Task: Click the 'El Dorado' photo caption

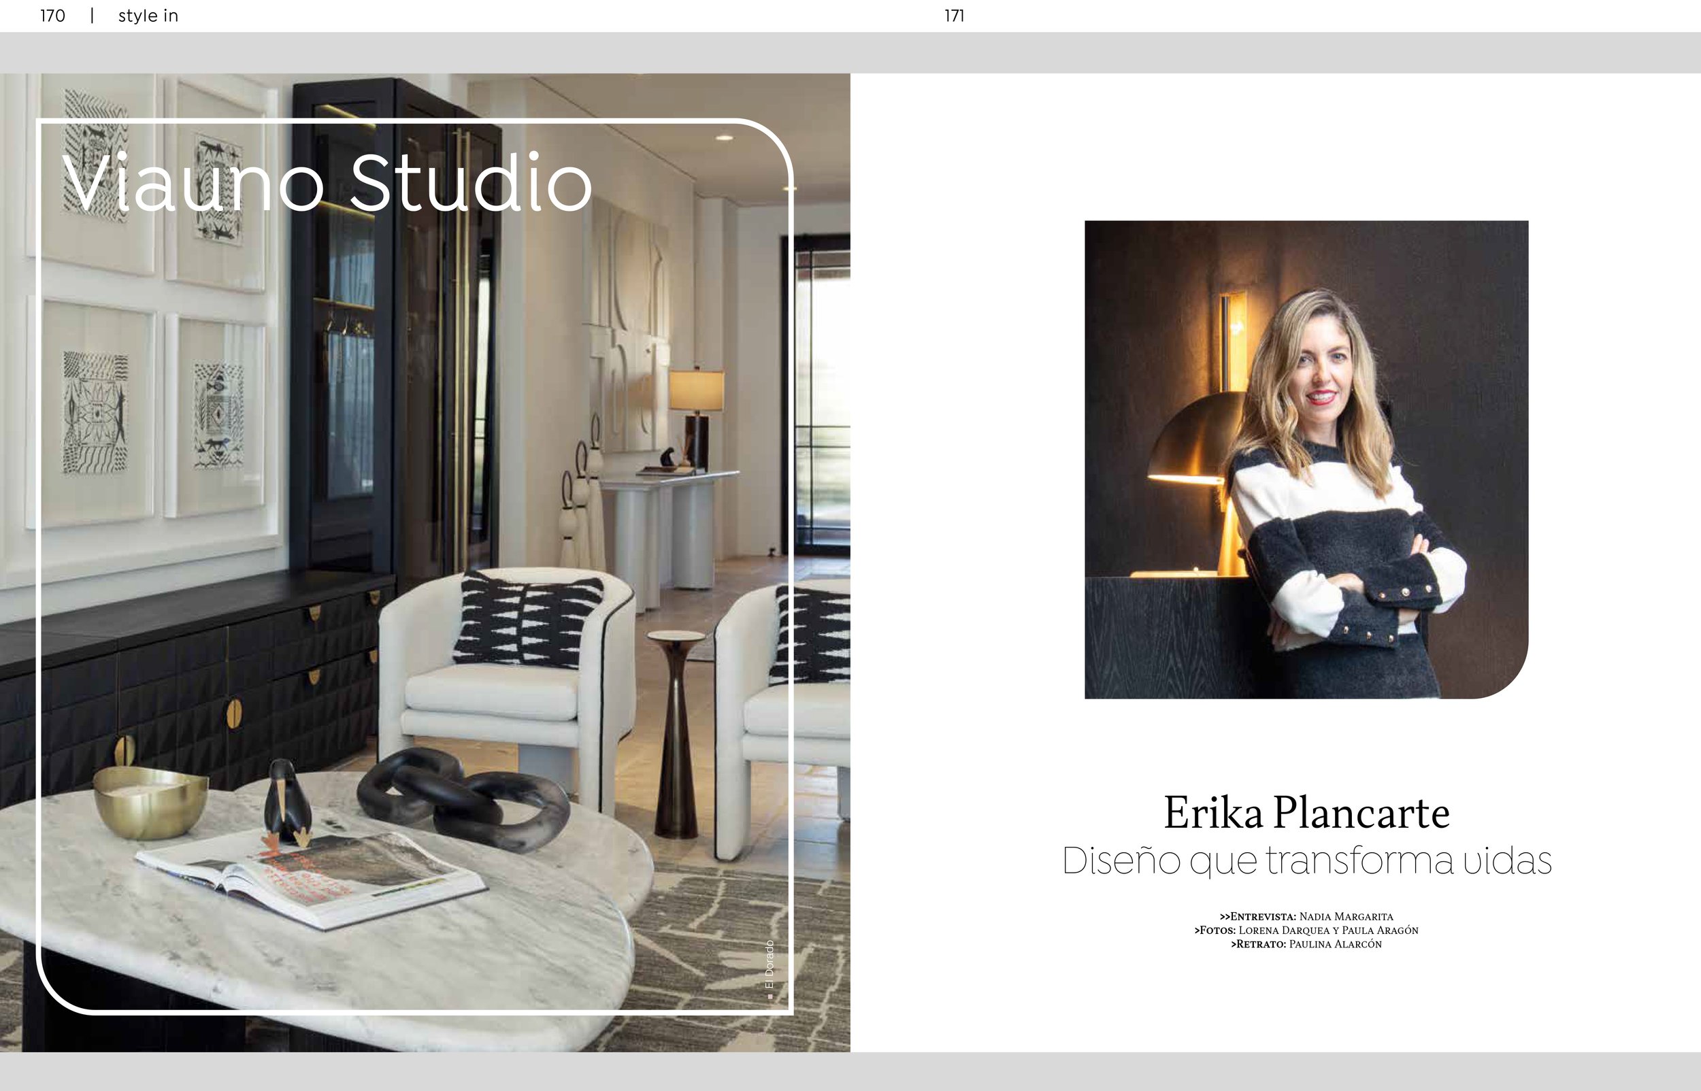Action: point(770,969)
